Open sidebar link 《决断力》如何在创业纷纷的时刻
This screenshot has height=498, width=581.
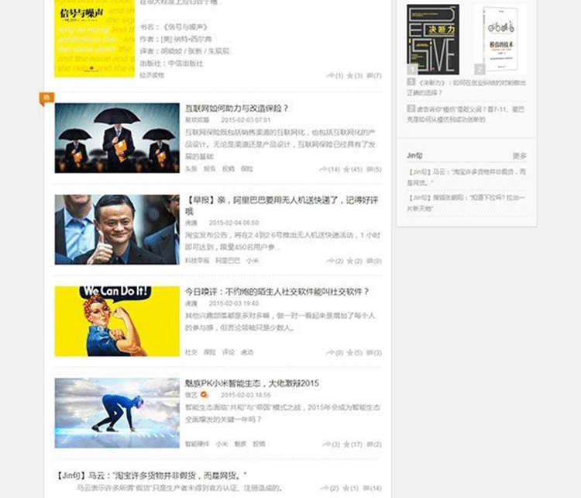click(466, 88)
